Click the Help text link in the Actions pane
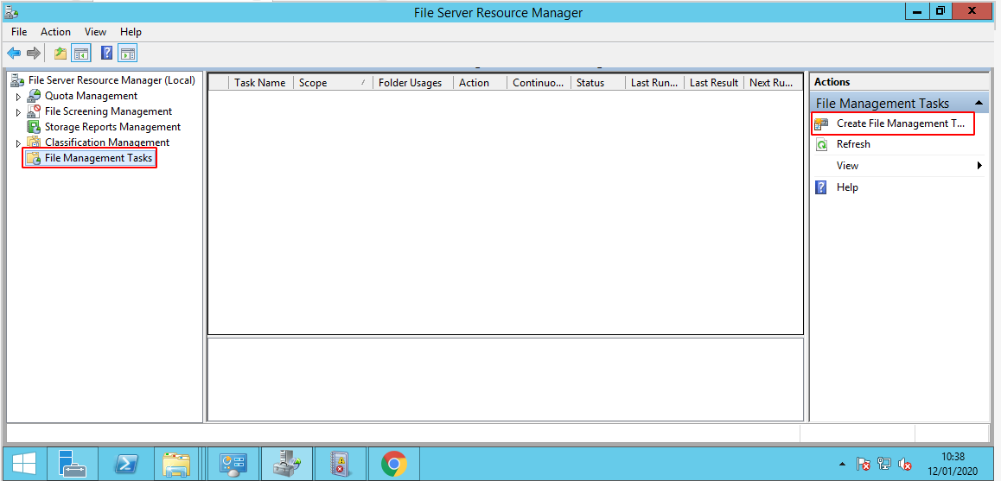 click(847, 187)
